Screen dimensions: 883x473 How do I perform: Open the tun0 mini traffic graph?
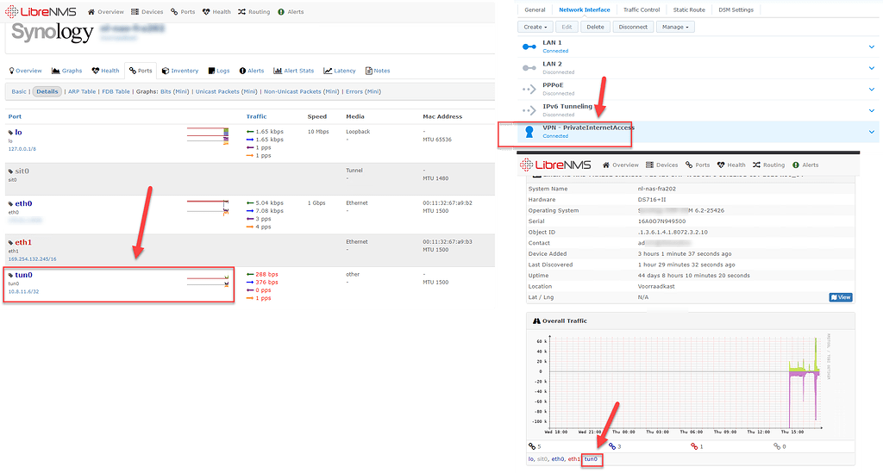pyautogui.click(x=208, y=281)
